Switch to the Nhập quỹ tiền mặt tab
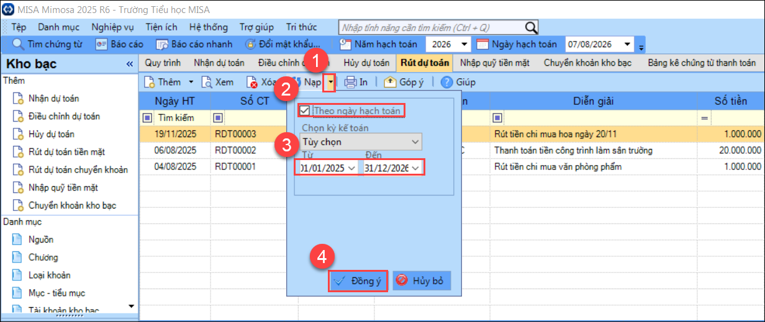The width and height of the screenshot is (765, 322). coord(494,63)
